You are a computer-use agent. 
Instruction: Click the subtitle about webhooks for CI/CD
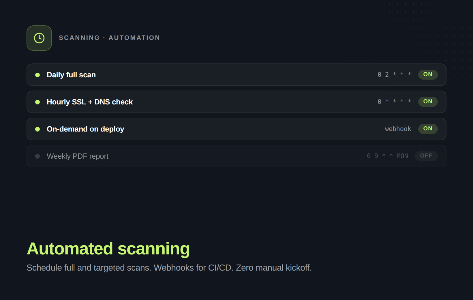[169, 268]
